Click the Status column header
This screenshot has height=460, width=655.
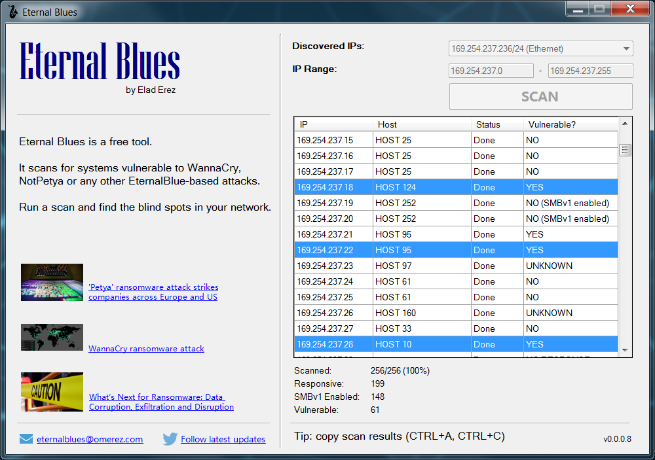(497, 124)
